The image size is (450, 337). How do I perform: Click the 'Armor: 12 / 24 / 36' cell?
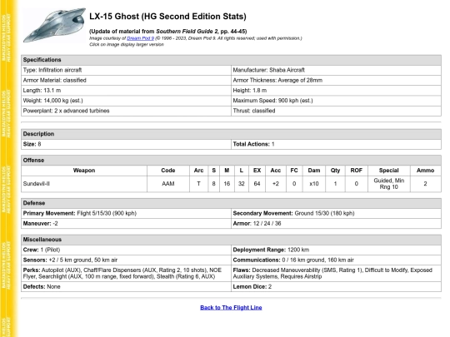[336, 224]
